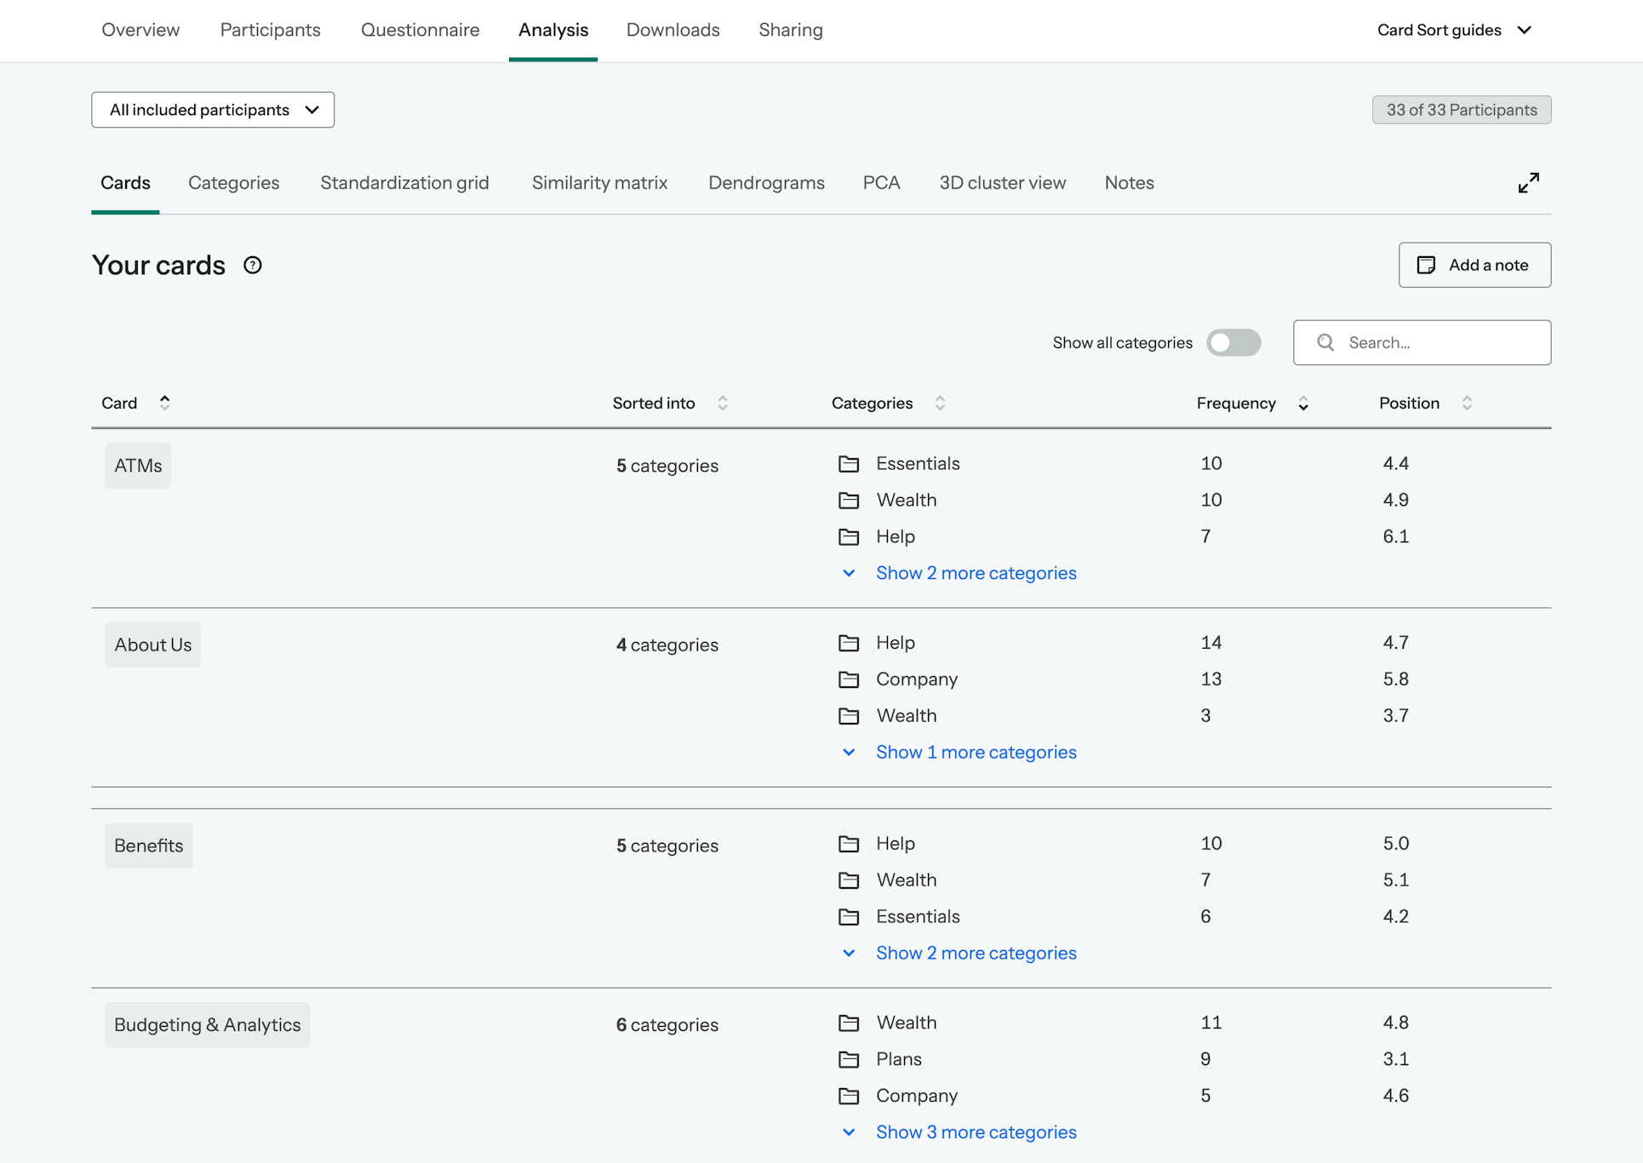Screen dimensions: 1643x1163
Task: Click the sort arrows on Card column
Action: coord(164,402)
